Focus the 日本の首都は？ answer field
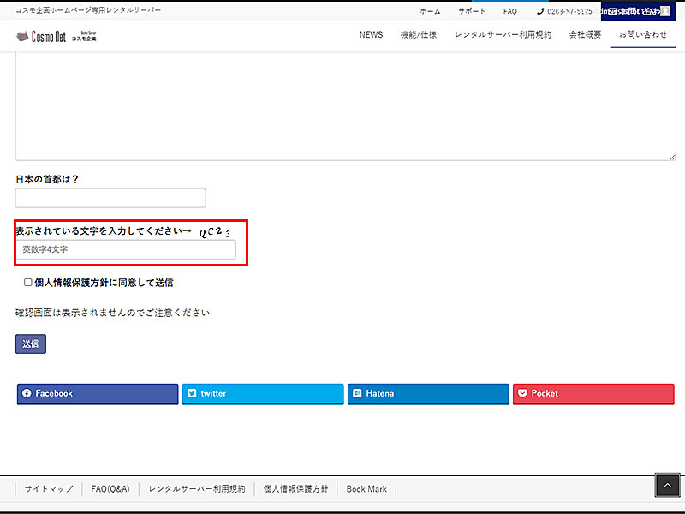This screenshot has width=685, height=514. click(x=110, y=198)
